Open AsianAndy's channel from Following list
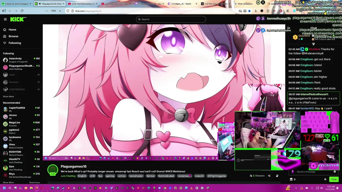 click(x=21, y=60)
